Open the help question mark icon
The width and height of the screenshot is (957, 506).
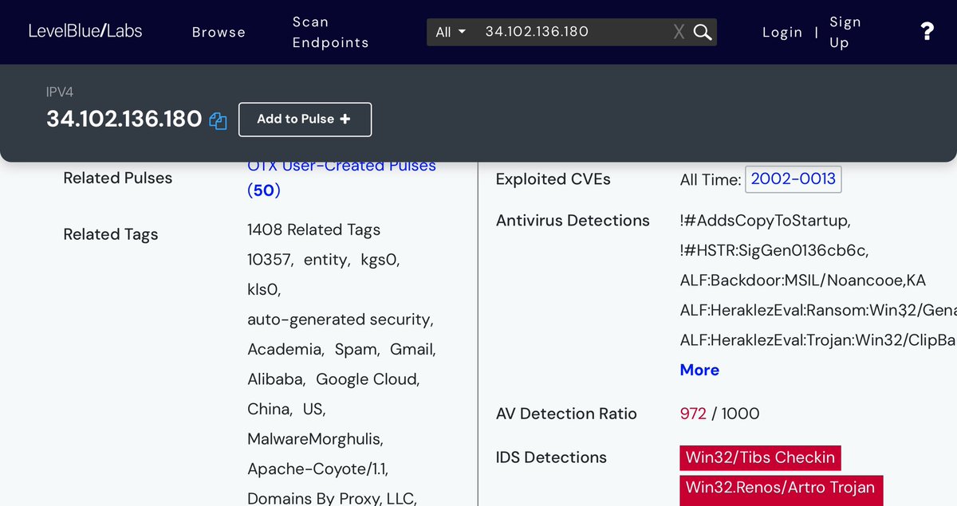(x=927, y=32)
